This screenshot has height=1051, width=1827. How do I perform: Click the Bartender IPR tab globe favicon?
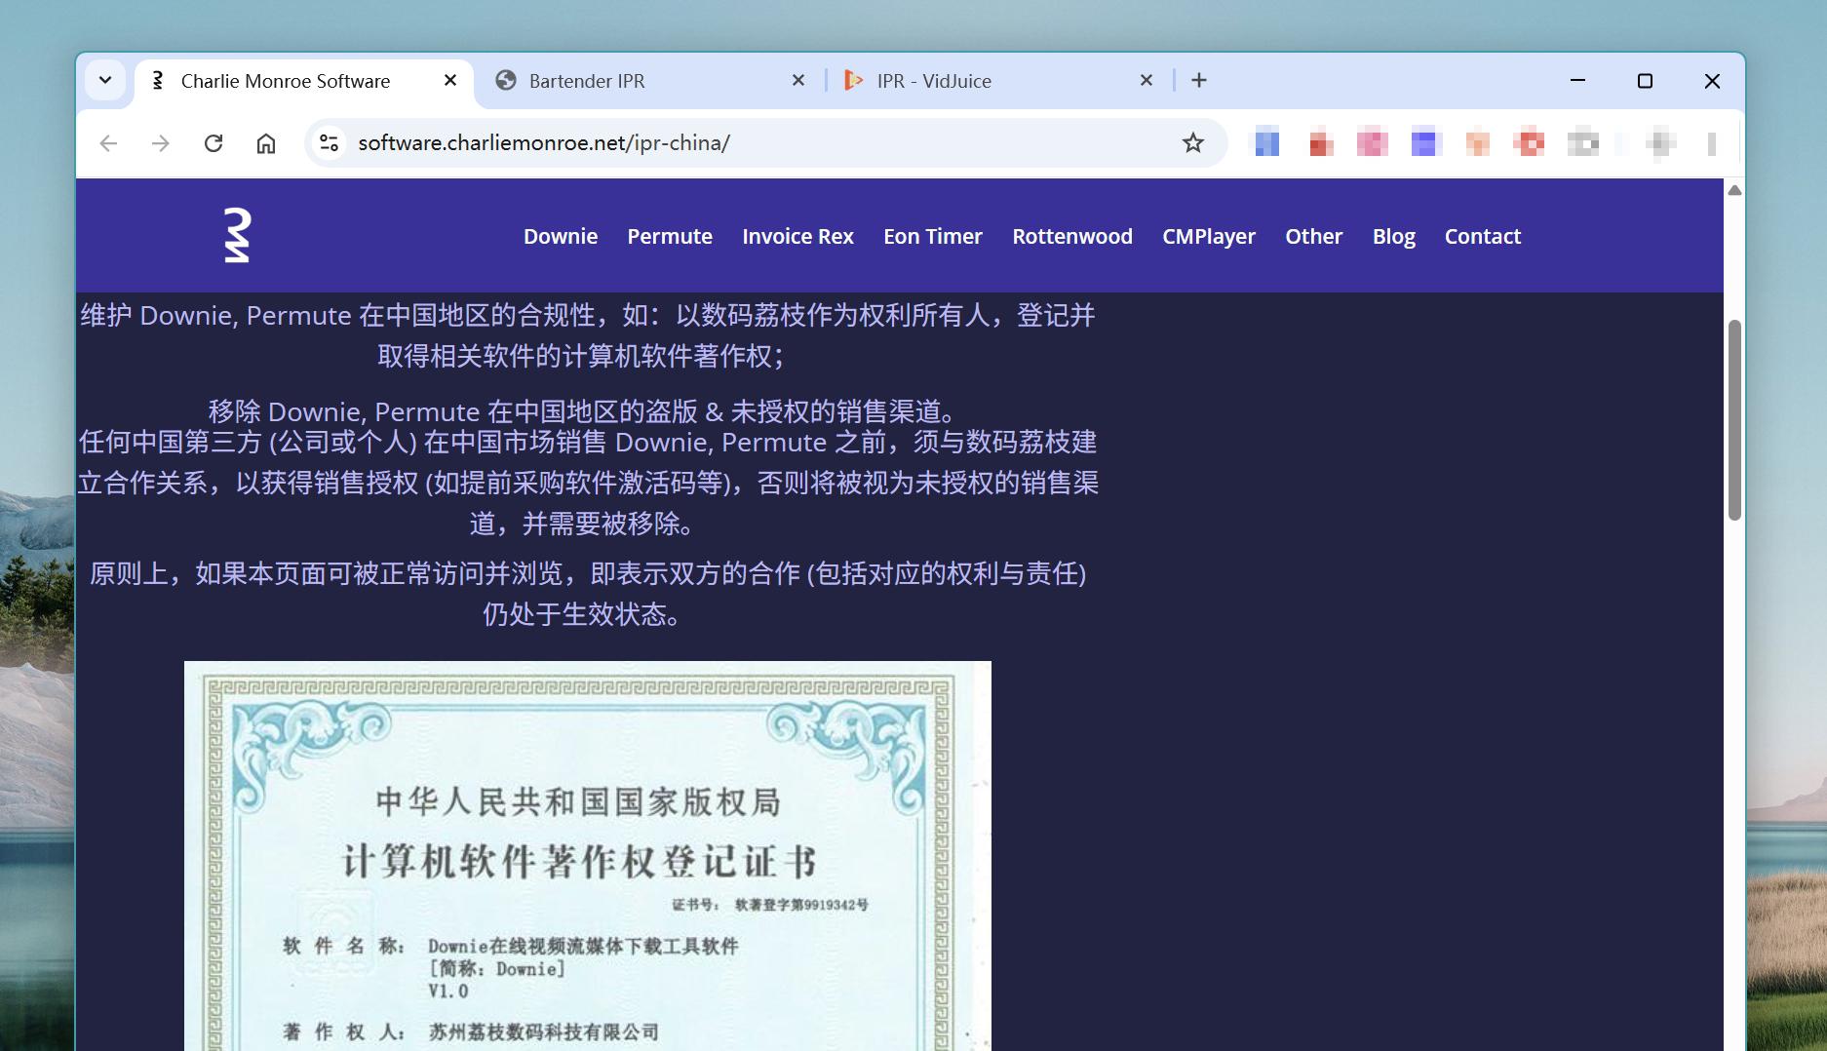(x=505, y=81)
